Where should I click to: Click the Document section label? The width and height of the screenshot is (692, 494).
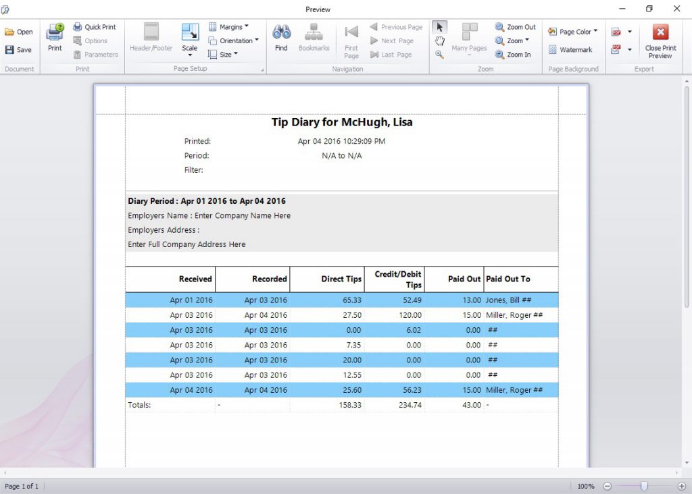[x=20, y=68]
